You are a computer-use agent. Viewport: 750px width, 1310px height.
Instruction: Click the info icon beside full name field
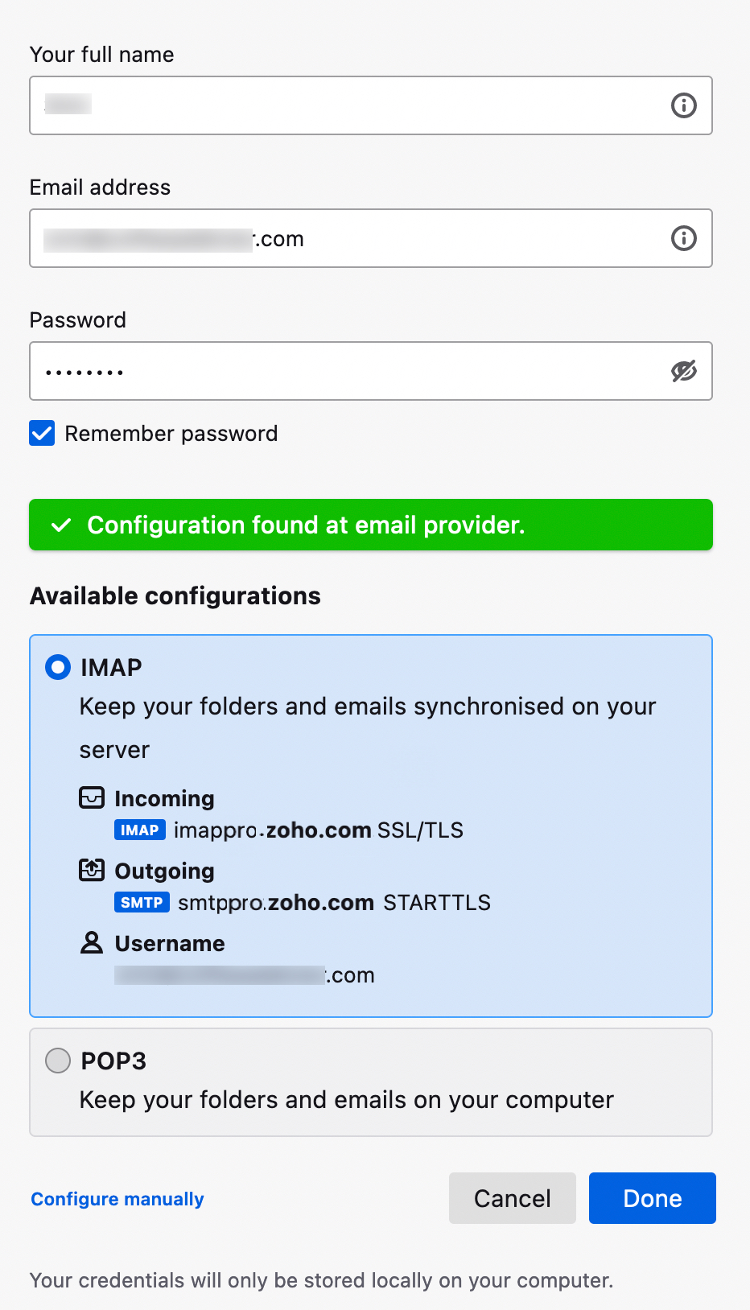[683, 105]
